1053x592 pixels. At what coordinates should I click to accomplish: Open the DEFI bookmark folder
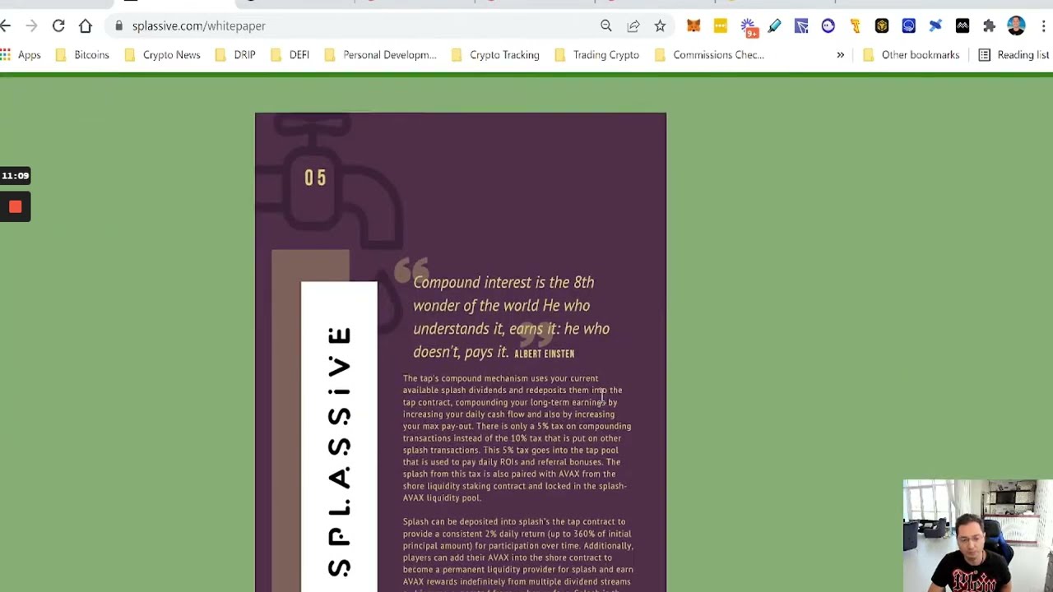pos(290,55)
